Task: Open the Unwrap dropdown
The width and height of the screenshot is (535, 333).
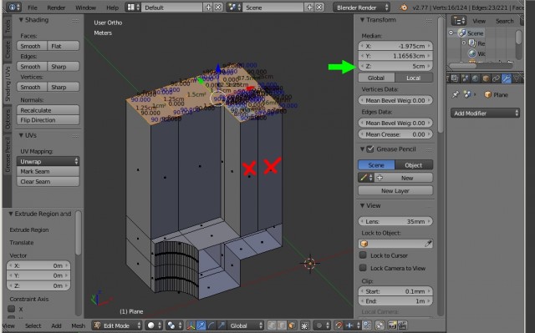Action: click(x=48, y=161)
